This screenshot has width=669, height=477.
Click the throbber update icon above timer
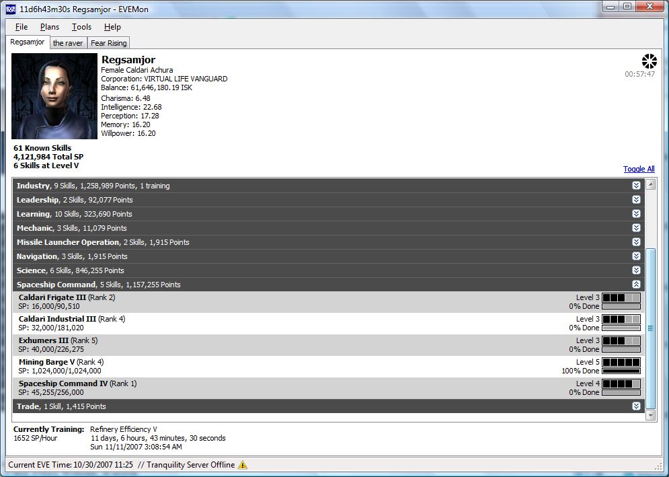click(x=649, y=61)
